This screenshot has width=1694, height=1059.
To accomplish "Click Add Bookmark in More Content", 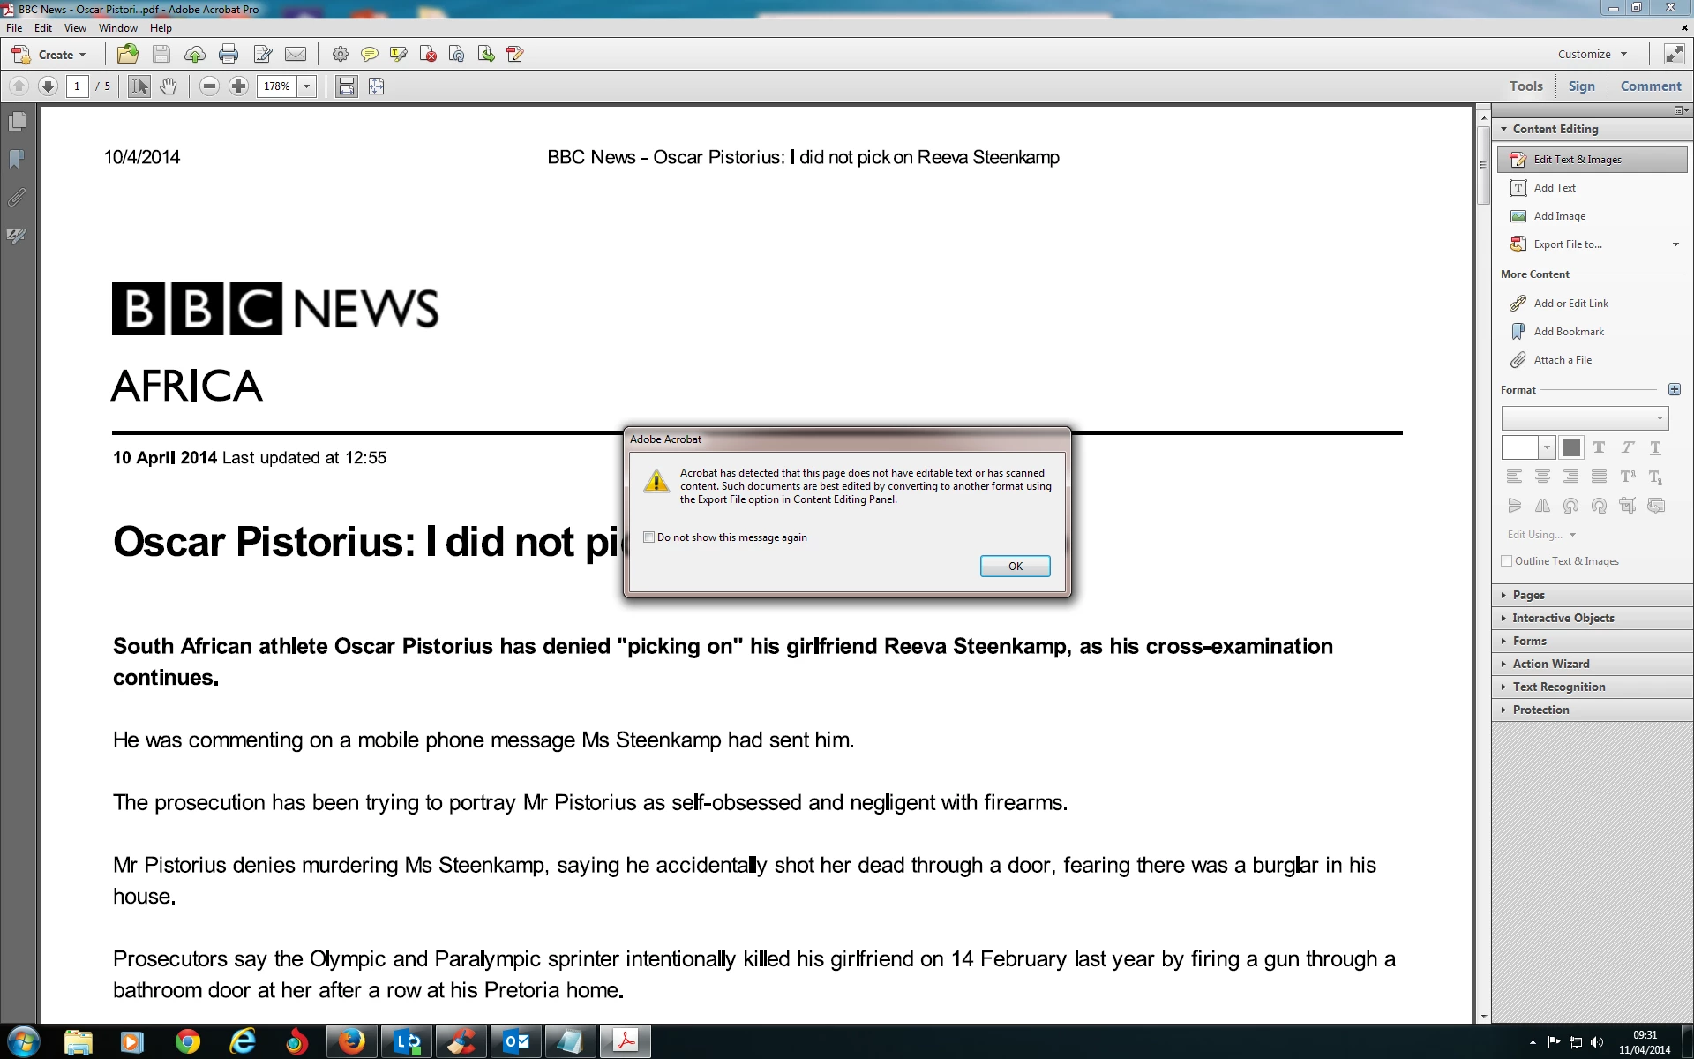I will [x=1568, y=332].
